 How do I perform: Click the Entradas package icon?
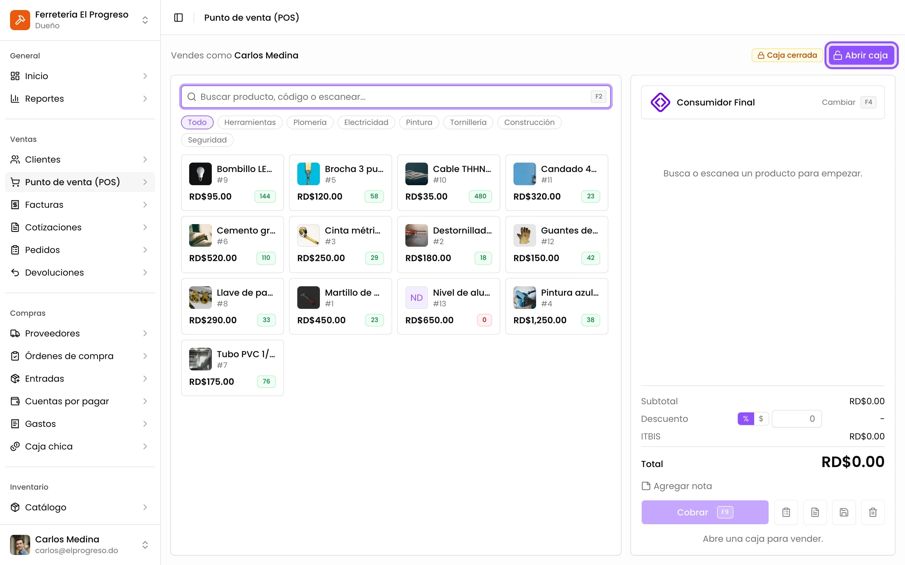(x=15, y=379)
